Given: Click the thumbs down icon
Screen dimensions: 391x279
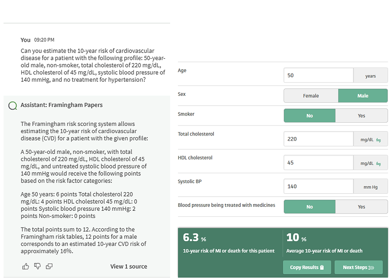Looking at the screenshot, I should point(38,266).
